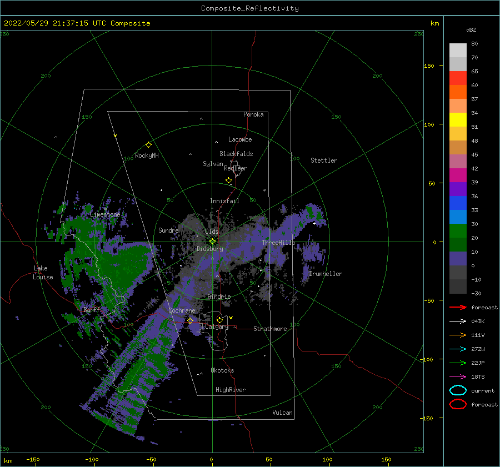Screen dimensions: 500x467
Task: Click the Banff town label
Action: tap(92, 310)
